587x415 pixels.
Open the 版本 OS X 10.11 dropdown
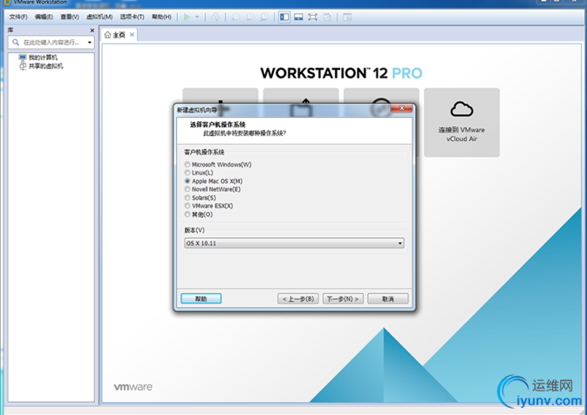[x=294, y=243]
